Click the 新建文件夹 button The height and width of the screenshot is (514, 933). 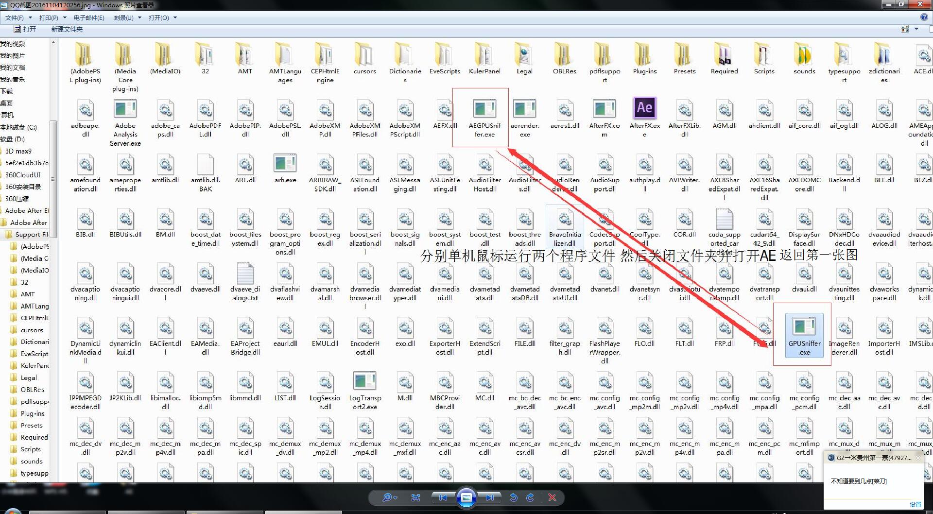67,29
